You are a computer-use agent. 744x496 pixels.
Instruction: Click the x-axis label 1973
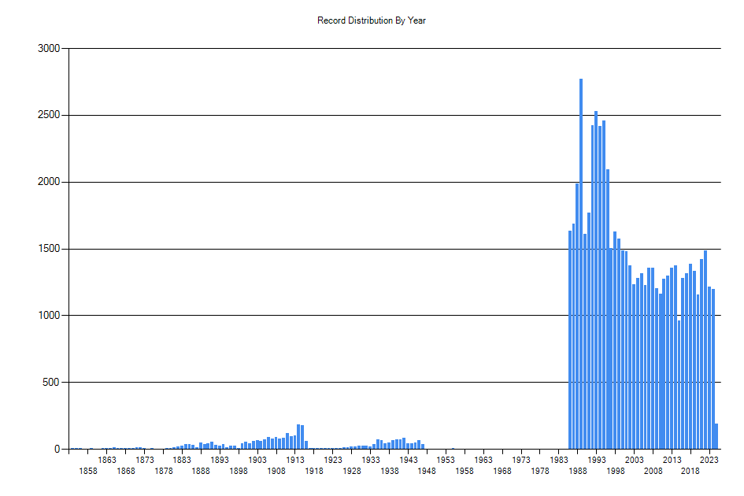521,460
